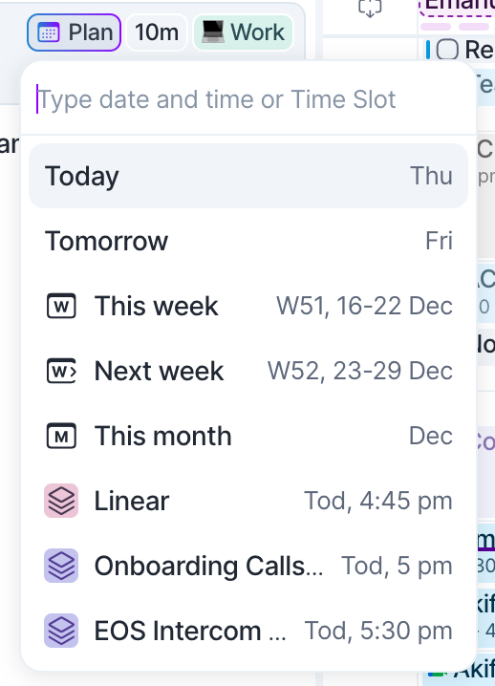
Task: Click the pink Linear stack icon
Action: pyautogui.click(x=61, y=501)
